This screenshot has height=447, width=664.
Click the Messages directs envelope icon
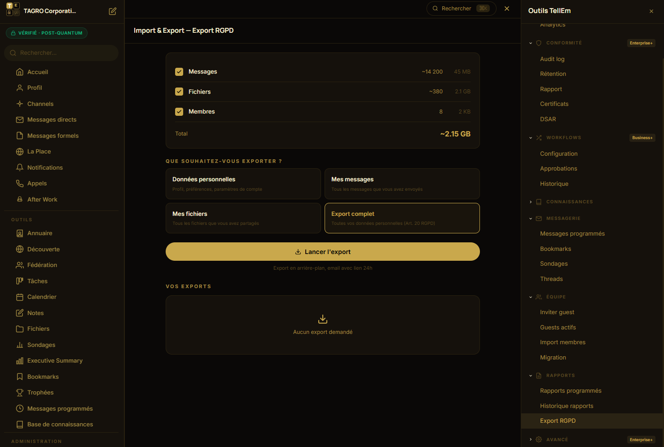pyautogui.click(x=20, y=120)
